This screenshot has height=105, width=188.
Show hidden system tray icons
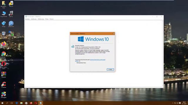coord(173,103)
